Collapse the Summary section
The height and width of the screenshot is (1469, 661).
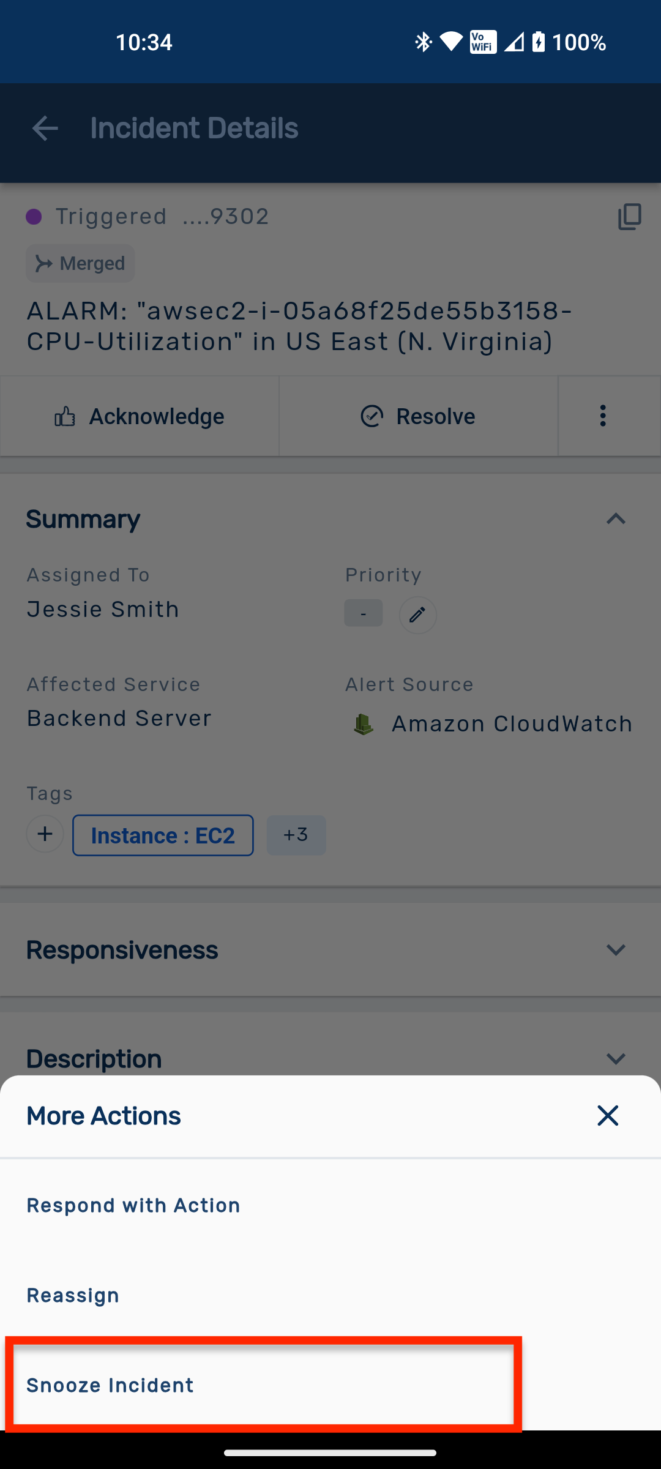615,519
